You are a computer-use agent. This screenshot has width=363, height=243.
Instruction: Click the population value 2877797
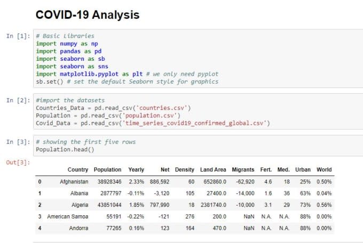[x=111, y=193]
